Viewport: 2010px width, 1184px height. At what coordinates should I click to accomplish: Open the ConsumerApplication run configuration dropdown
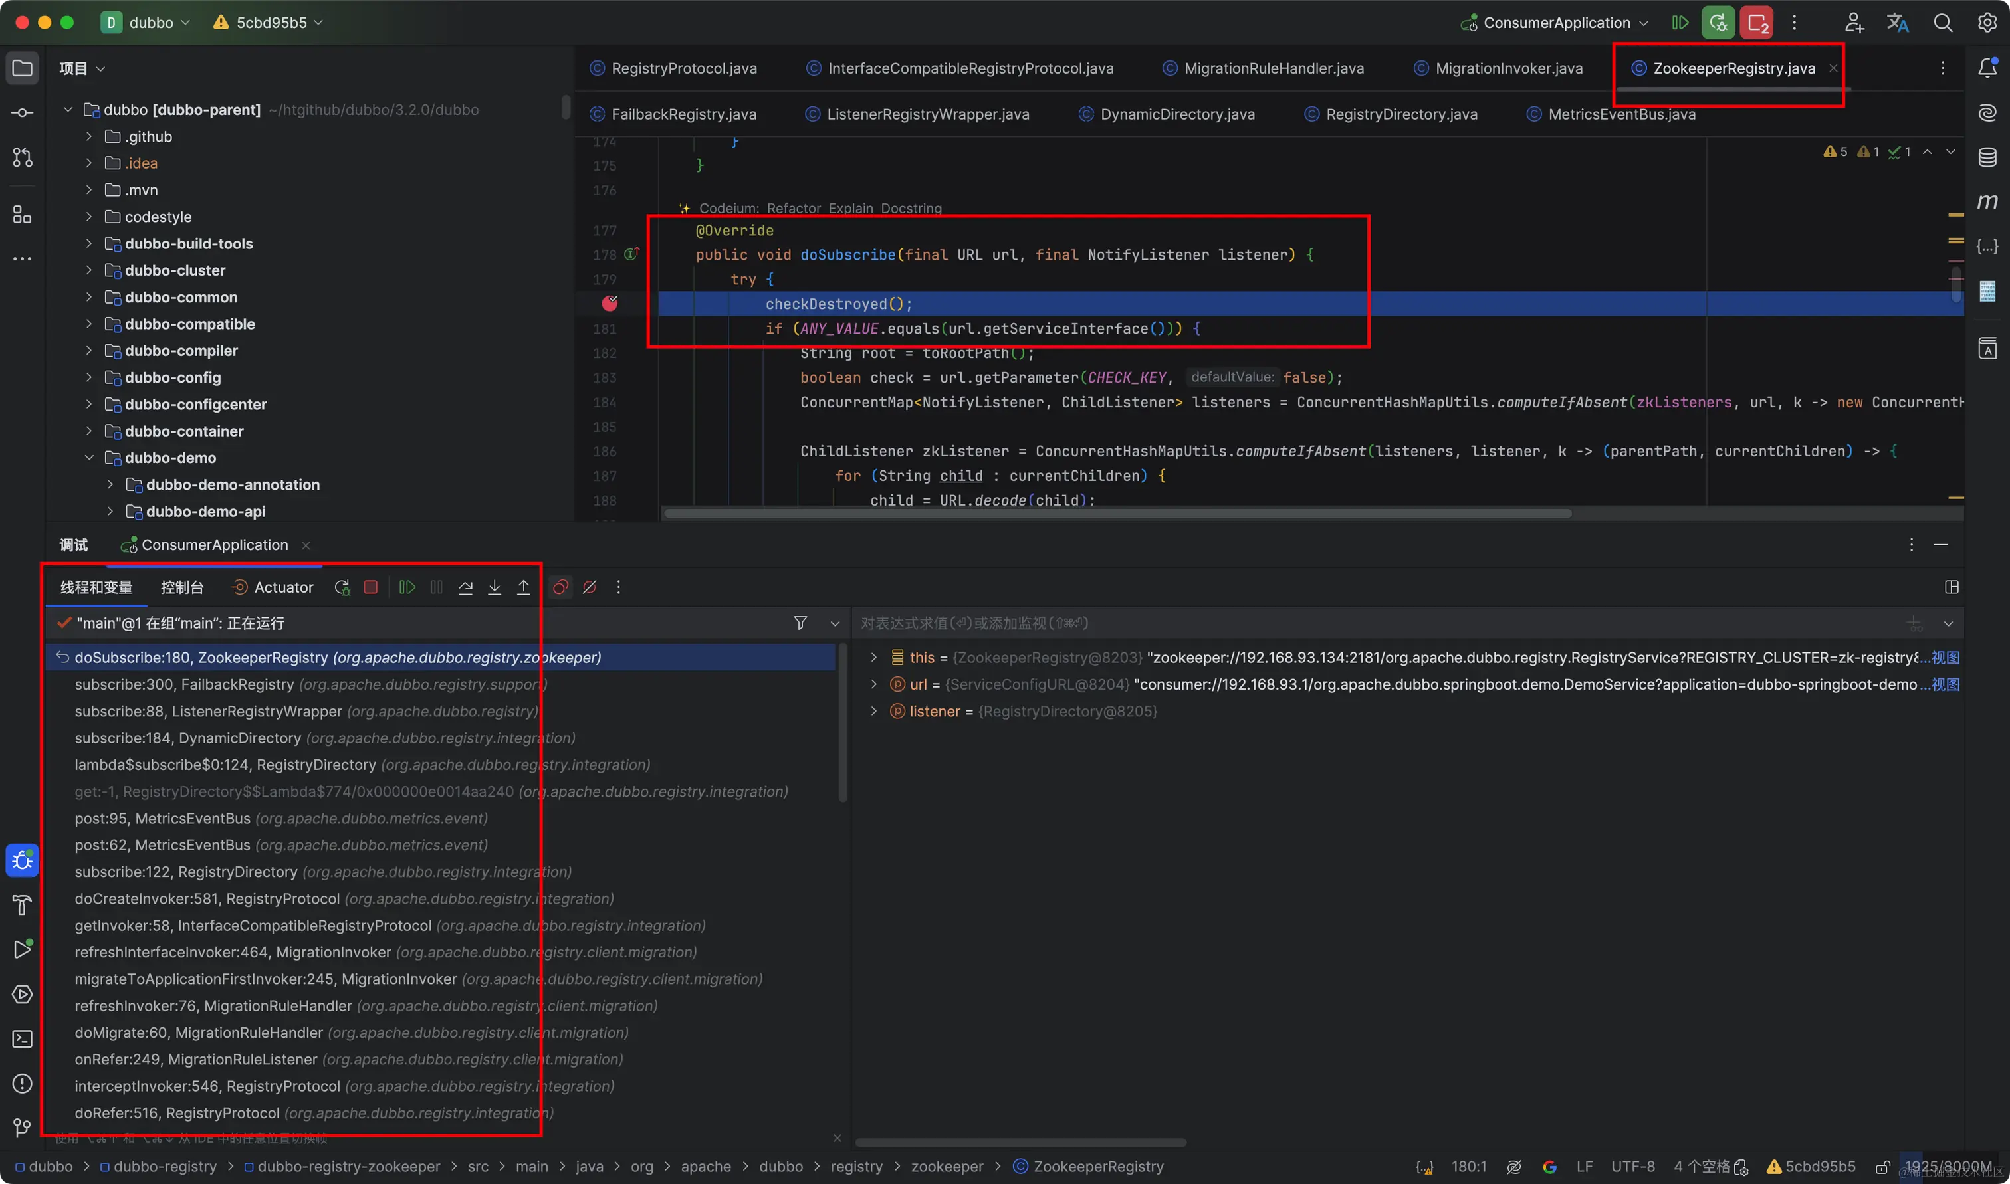pos(1556,23)
